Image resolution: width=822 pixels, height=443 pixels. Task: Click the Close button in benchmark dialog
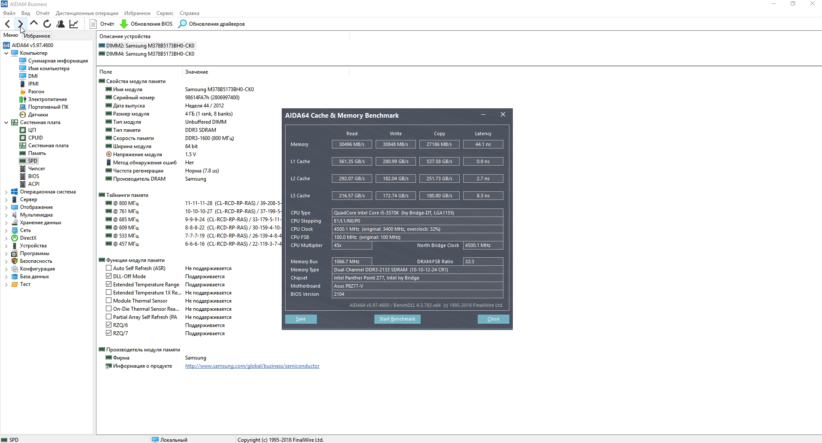point(494,319)
